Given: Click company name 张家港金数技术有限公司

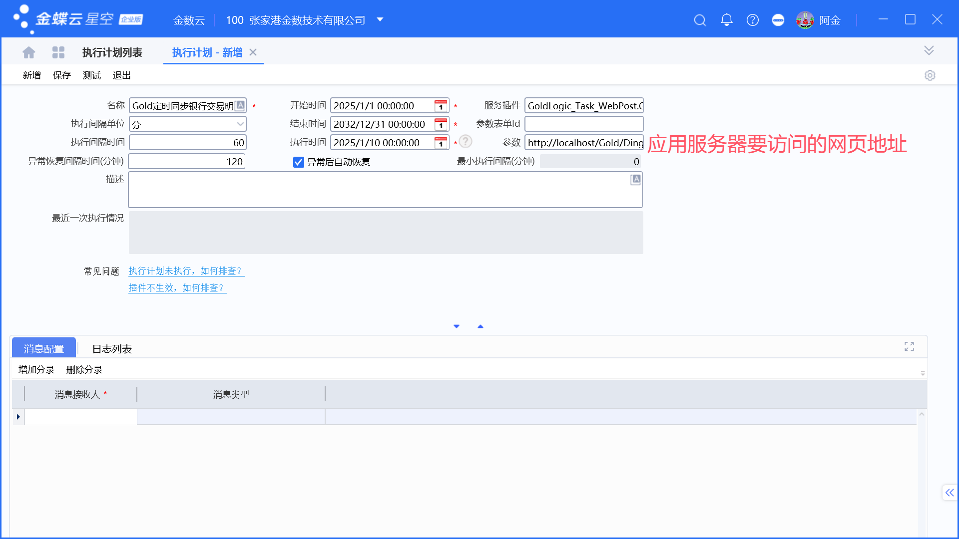Looking at the screenshot, I should point(307,20).
